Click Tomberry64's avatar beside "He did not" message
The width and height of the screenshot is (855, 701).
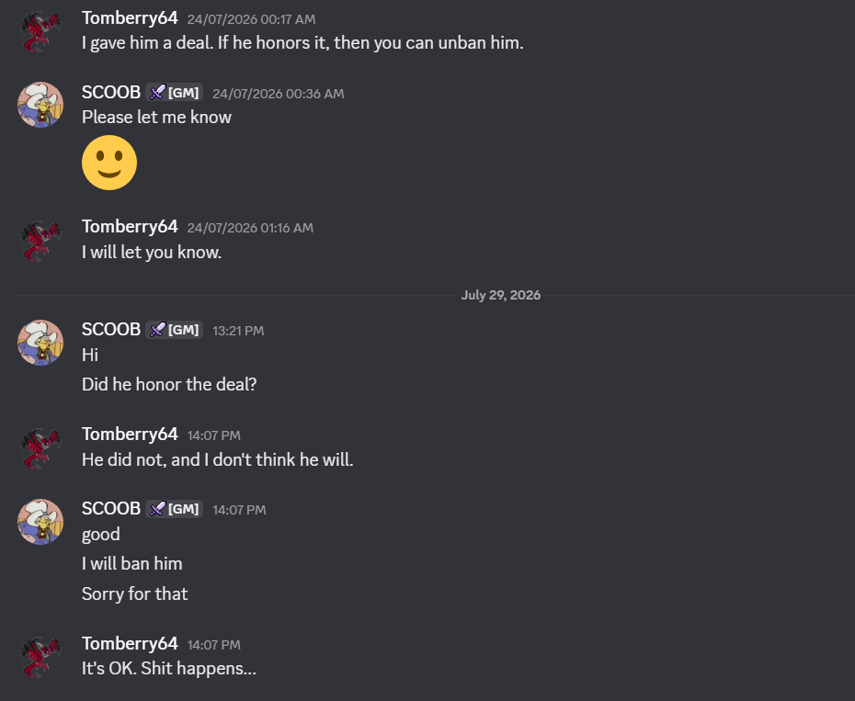[40, 447]
